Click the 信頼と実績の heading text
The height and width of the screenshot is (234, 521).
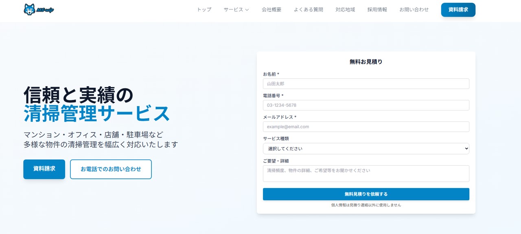coord(79,95)
